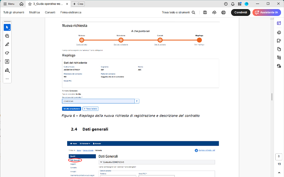
Task: Open Tutti gli strumenti menu
Action: [x=13, y=12]
